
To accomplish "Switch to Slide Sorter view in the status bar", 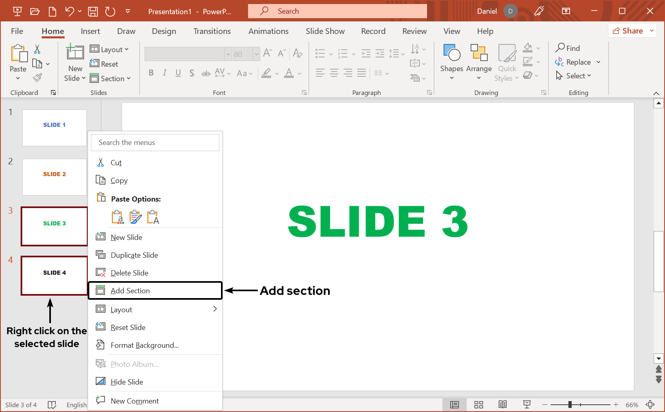I will 479,405.
